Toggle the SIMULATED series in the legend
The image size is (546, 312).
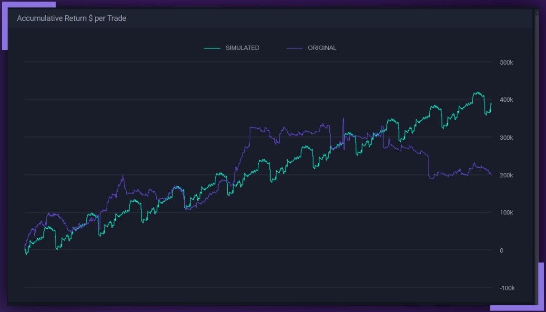pos(242,48)
